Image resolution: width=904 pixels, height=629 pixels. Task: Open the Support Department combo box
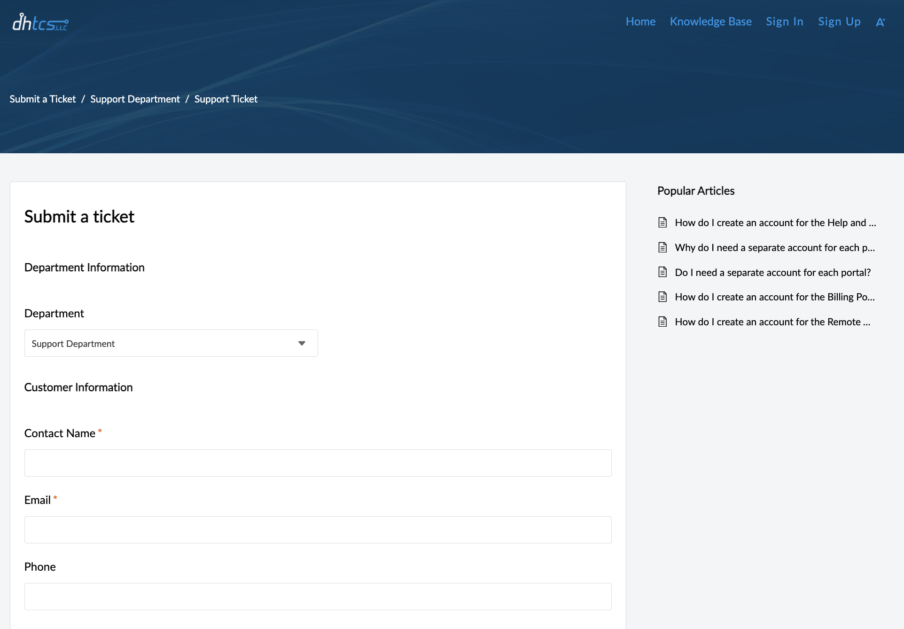(160, 343)
